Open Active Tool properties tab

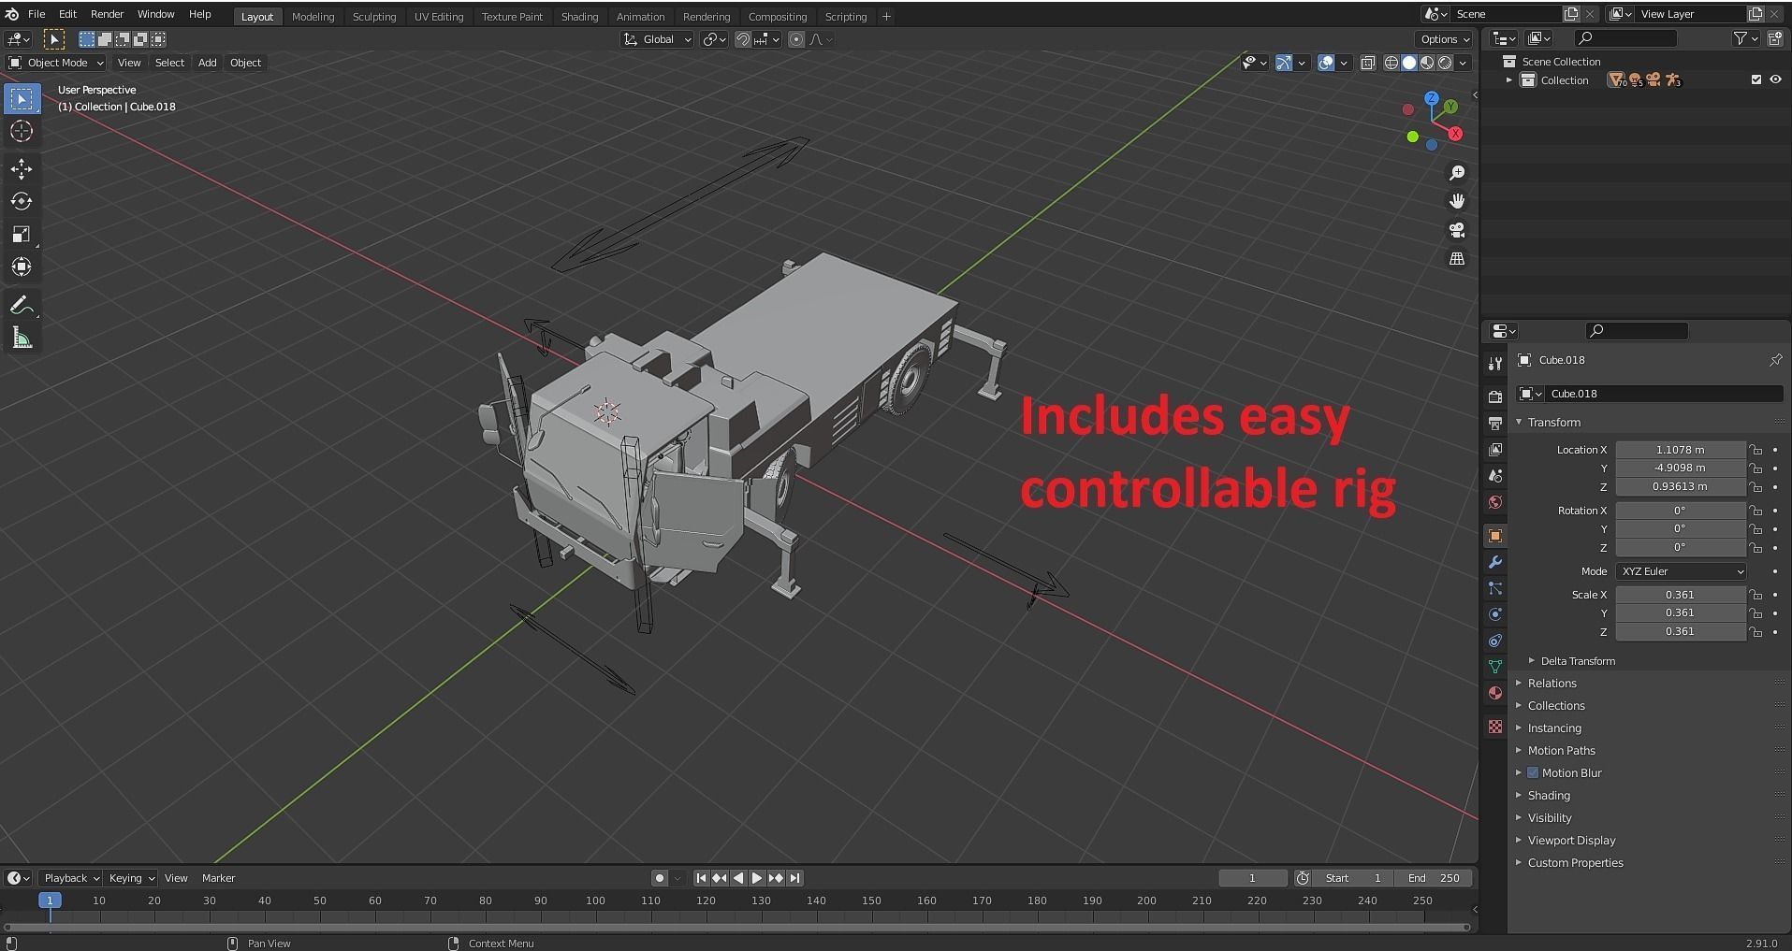pyautogui.click(x=1495, y=363)
